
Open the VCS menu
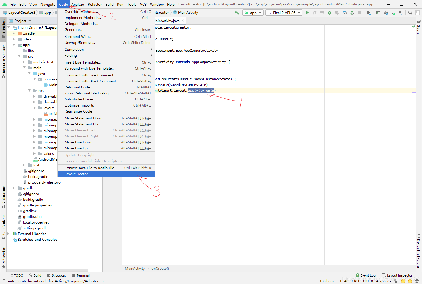[x=143, y=4]
